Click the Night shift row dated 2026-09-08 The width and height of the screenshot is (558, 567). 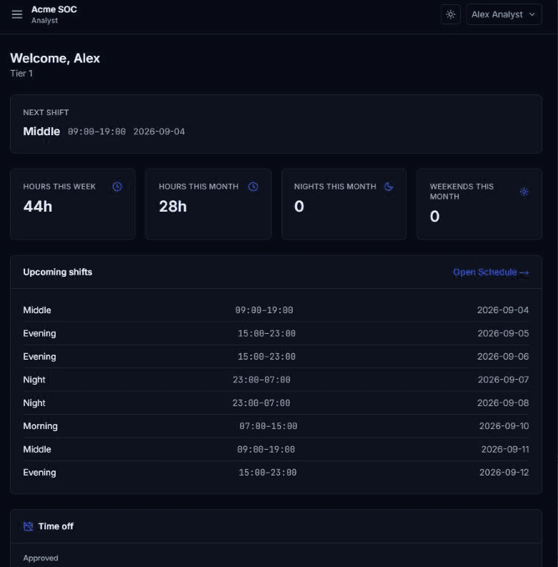point(276,403)
